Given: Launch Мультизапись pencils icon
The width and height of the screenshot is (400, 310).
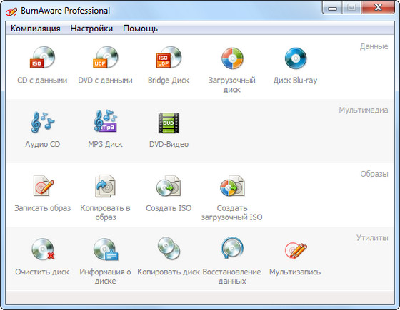Looking at the screenshot, I should 296,250.
